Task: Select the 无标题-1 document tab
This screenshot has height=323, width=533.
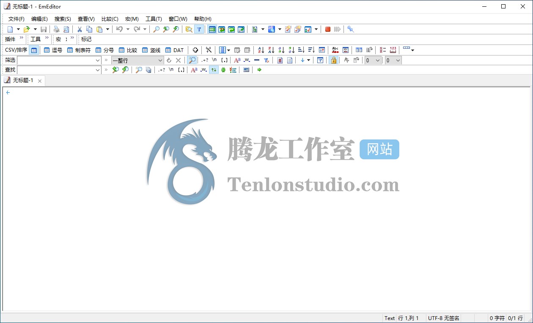Action: pos(23,80)
